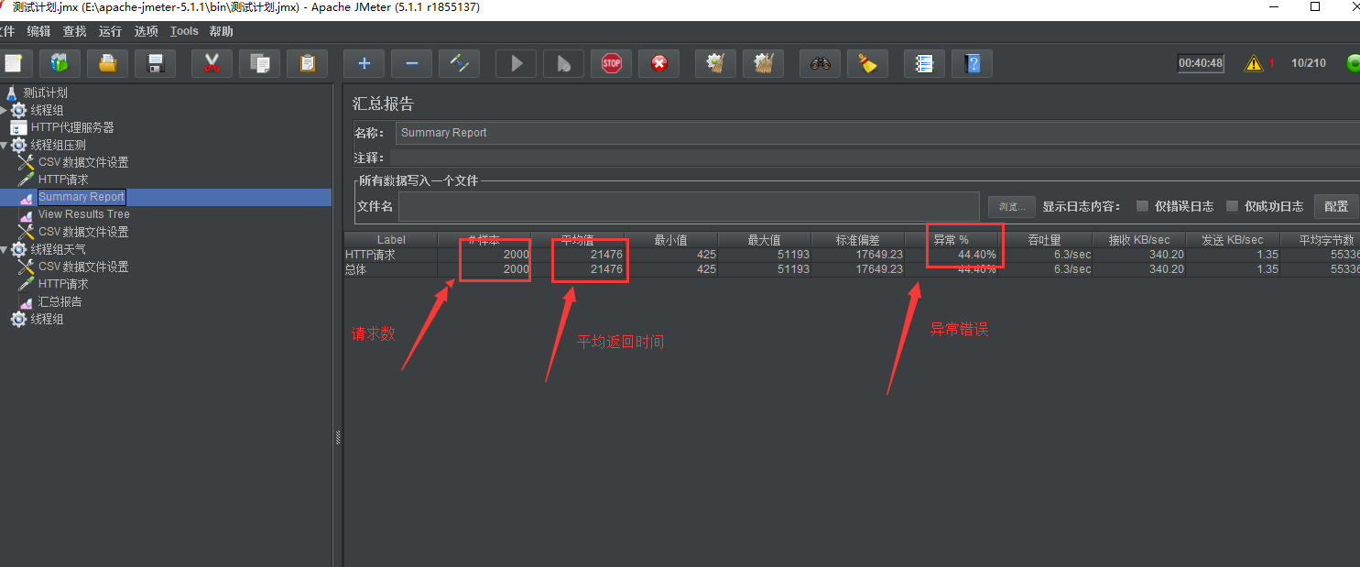Open Help via question mark icon
The height and width of the screenshot is (567, 1360).
(972, 63)
